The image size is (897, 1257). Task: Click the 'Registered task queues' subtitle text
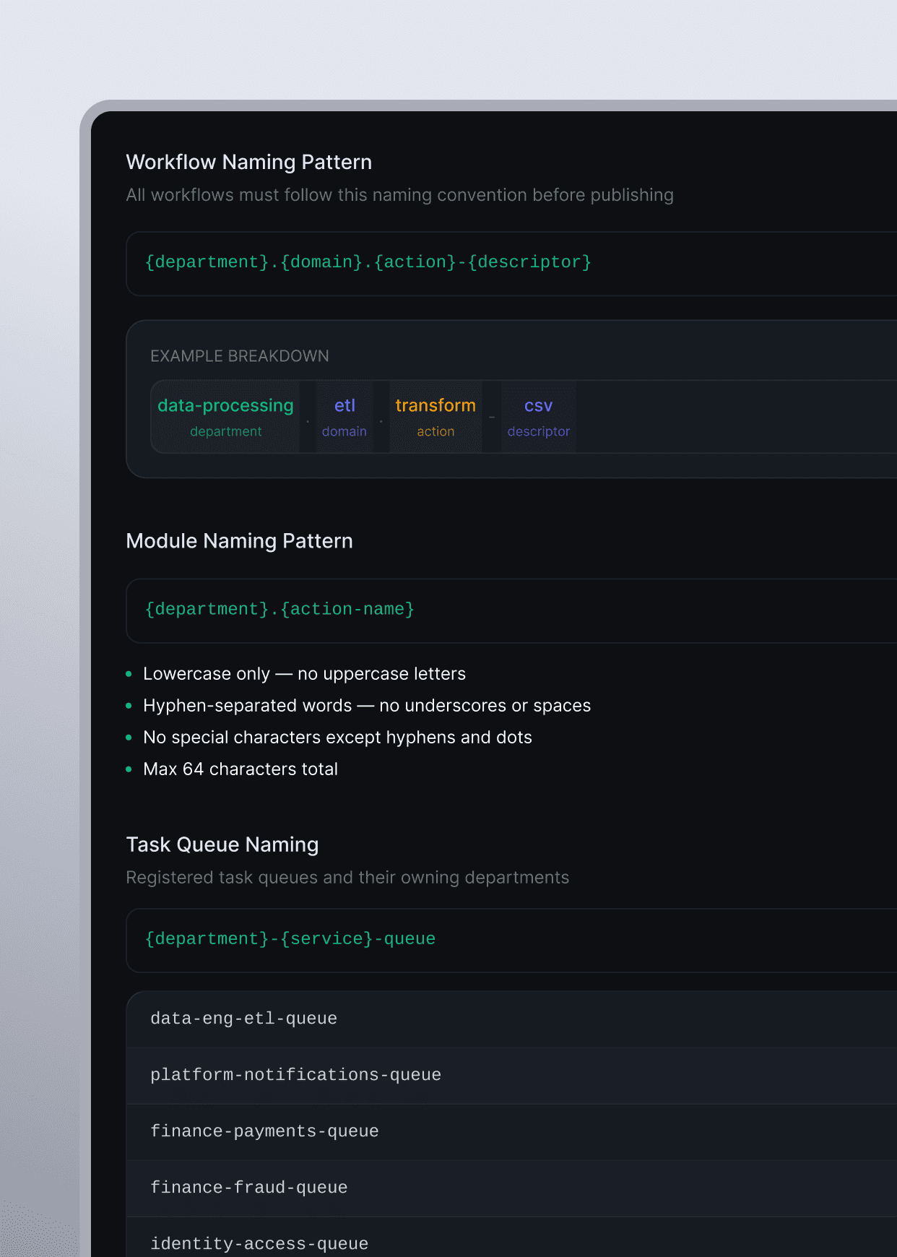click(347, 878)
